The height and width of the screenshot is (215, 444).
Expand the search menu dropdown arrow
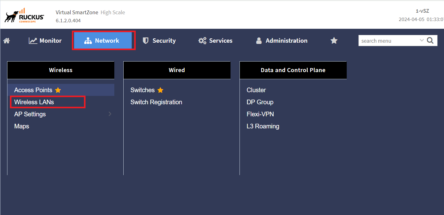pos(422,40)
